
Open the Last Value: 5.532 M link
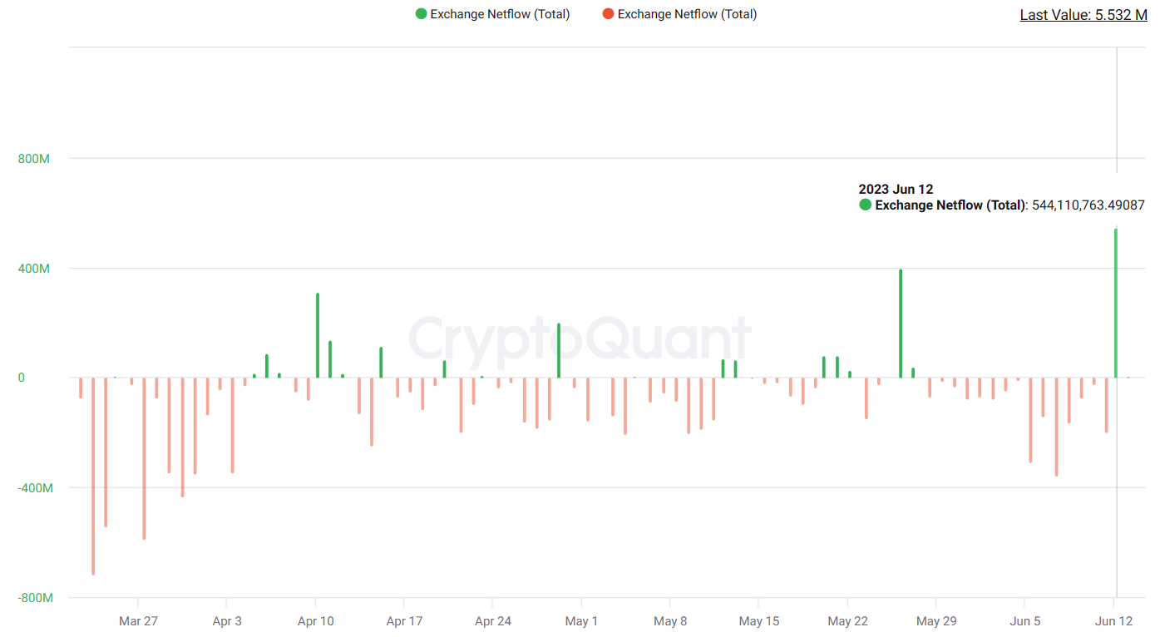(x=1083, y=15)
